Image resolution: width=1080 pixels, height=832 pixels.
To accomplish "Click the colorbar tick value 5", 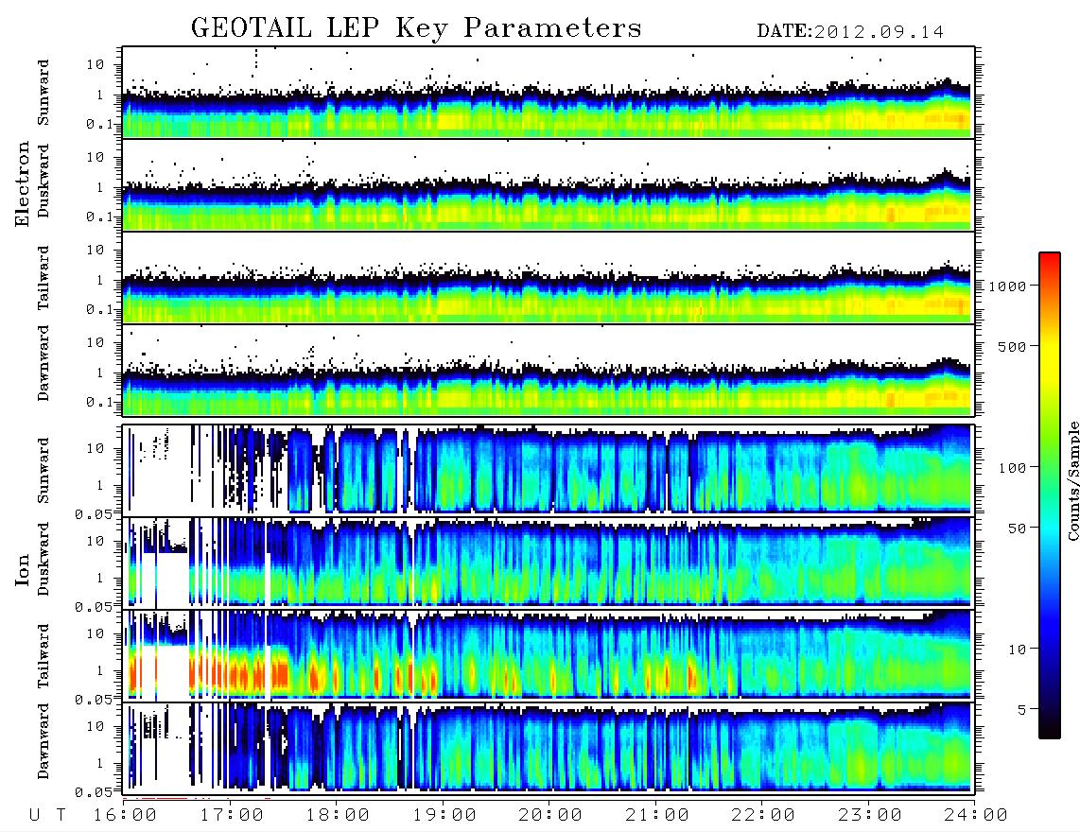I will pyautogui.click(x=1022, y=709).
